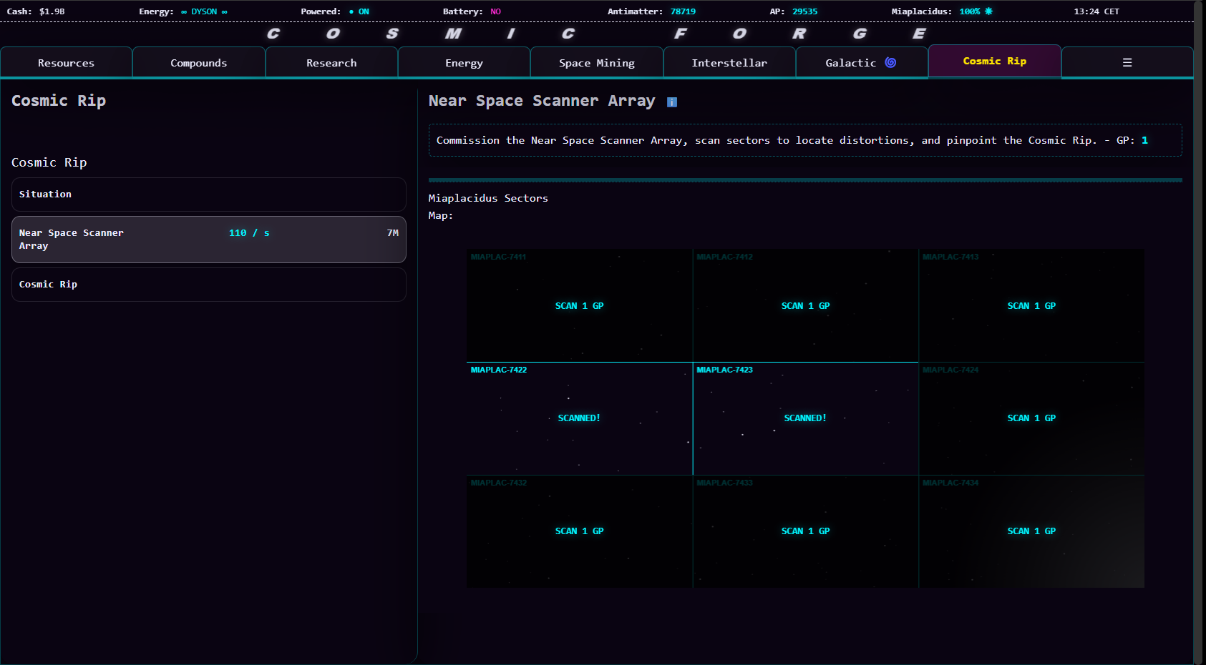Go to the Interstellar tab
Image resolution: width=1206 pixels, height=665 pixels.
point(729,63)
